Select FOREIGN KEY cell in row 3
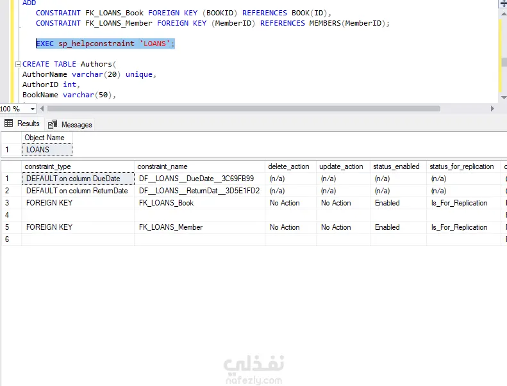Screen dimensions: 507x386 tap(78, 203)
